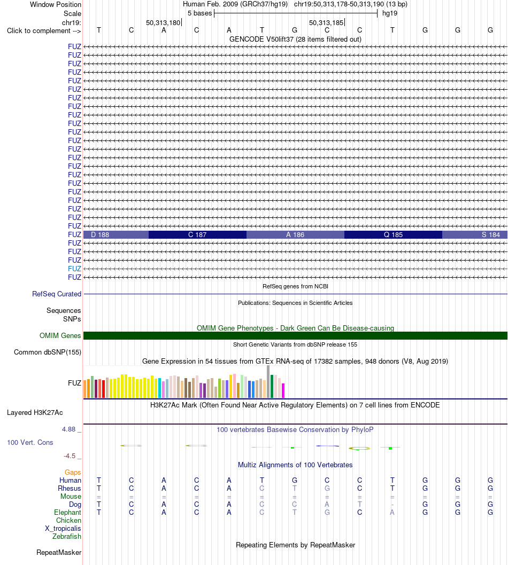Open the 100 Vert. Cons track label
The width and height of the screenshot is (508, 565).
30,443
